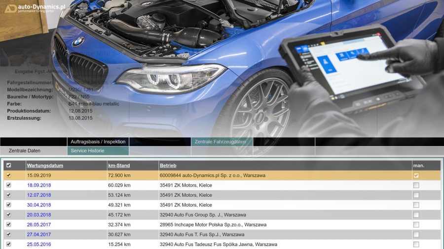Open the Zentrale Daten tab
The width and height of the screenshot is (444, 249).
(25, 151)
